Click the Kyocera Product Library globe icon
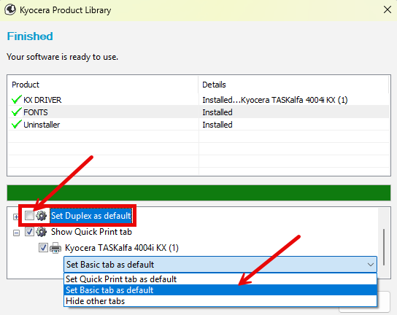 (10, 10)
